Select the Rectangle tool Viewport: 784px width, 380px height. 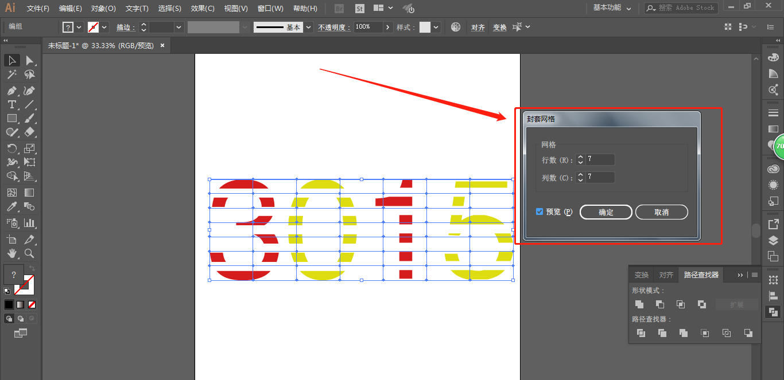[12, 118]
